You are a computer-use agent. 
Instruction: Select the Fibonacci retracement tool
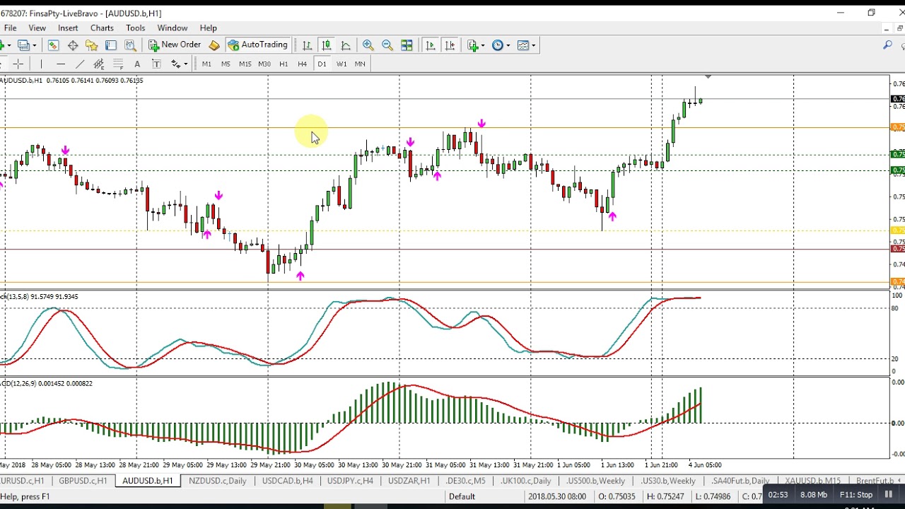tap(118, 64)
